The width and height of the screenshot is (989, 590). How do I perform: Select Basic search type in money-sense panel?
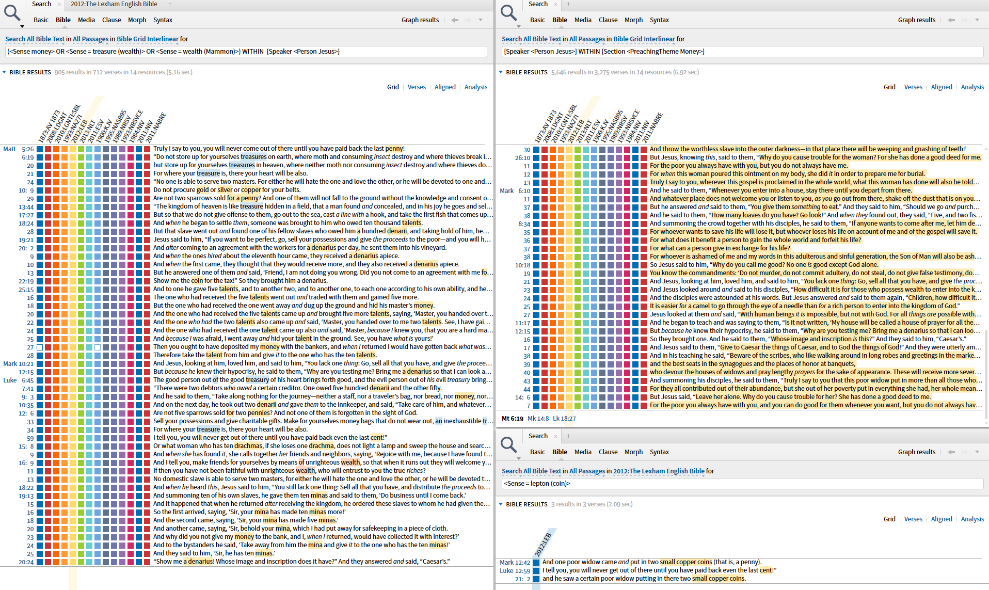pos(41,20)
